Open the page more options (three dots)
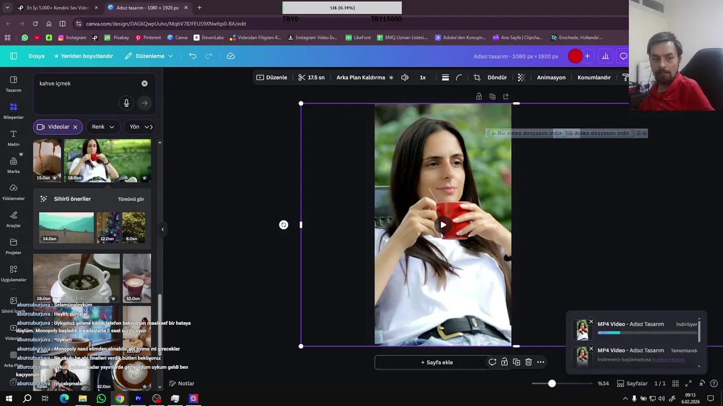723x406 pixels. (x=541, y=362)
